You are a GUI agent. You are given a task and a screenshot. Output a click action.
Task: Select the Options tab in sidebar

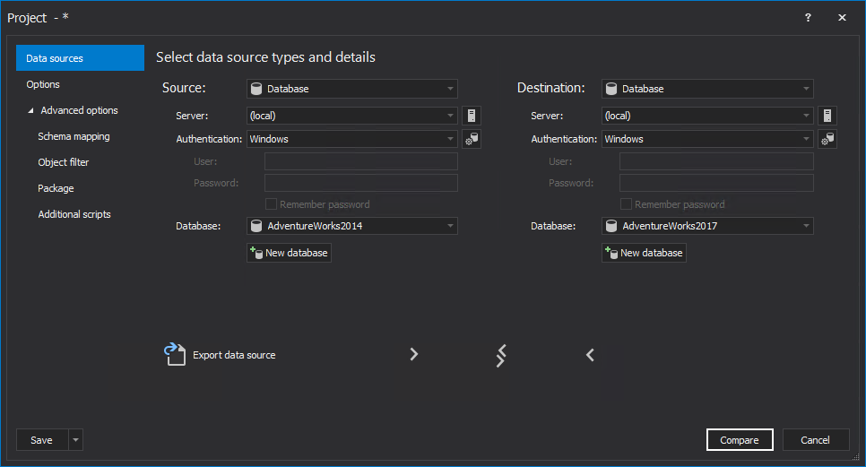(x=43, y=84)
